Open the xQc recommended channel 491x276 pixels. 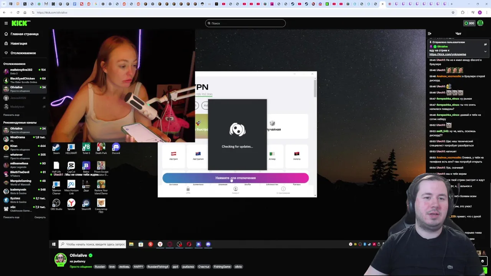[25, 209]
